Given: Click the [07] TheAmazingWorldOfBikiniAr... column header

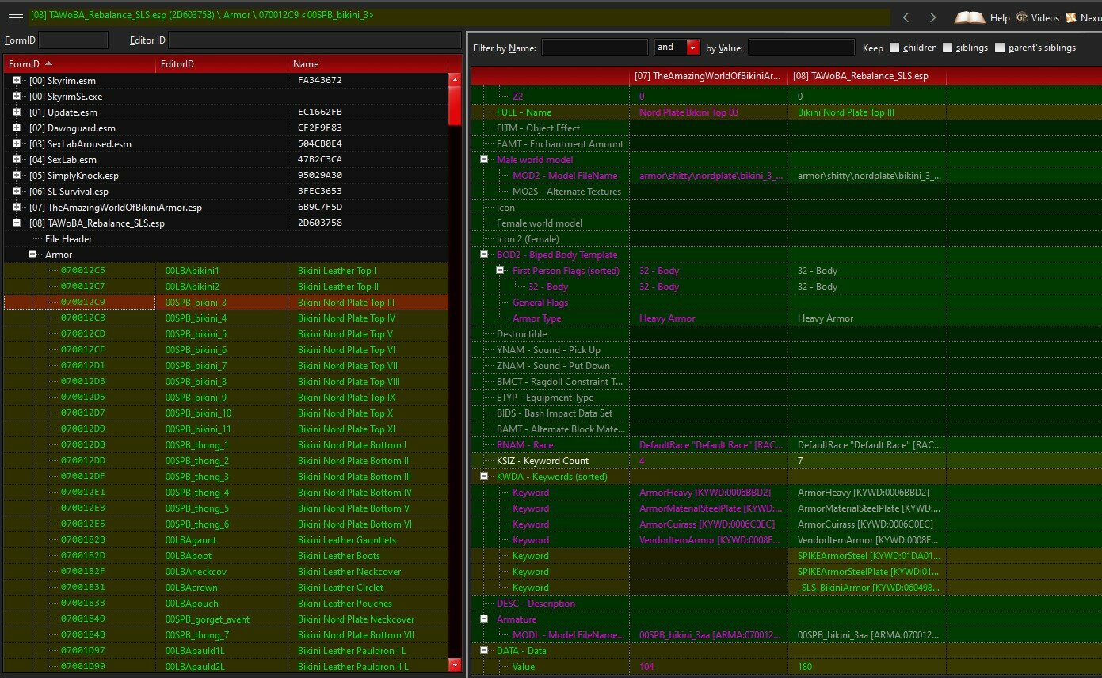Looking at the screenshot, I should pos(709,76).
